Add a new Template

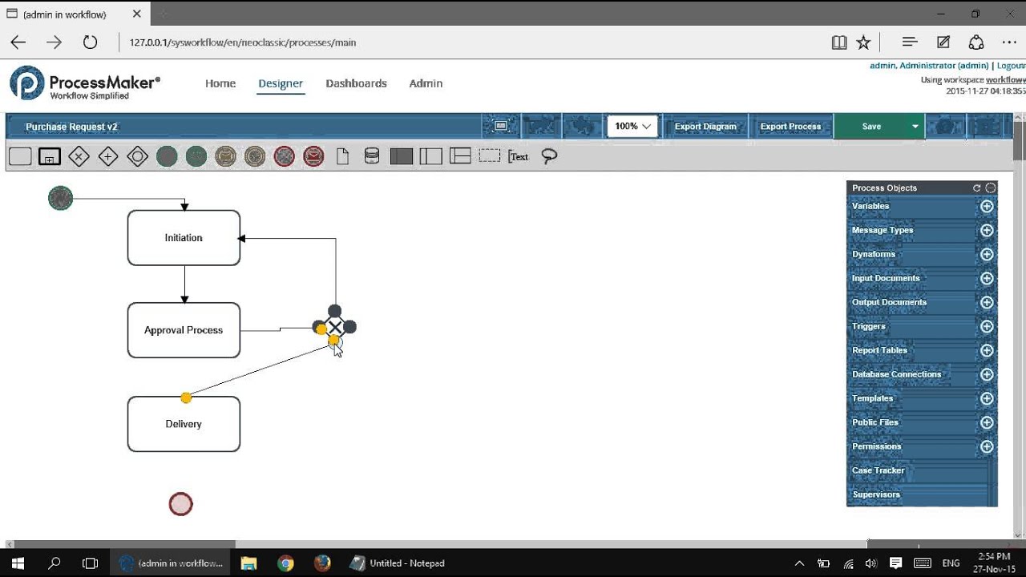pos(987,398)
